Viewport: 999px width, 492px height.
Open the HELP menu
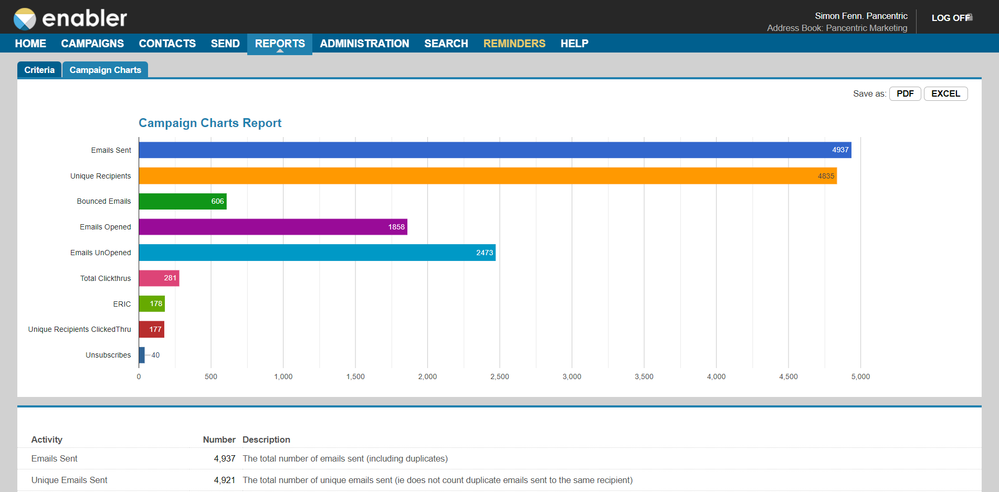point(574,44)
